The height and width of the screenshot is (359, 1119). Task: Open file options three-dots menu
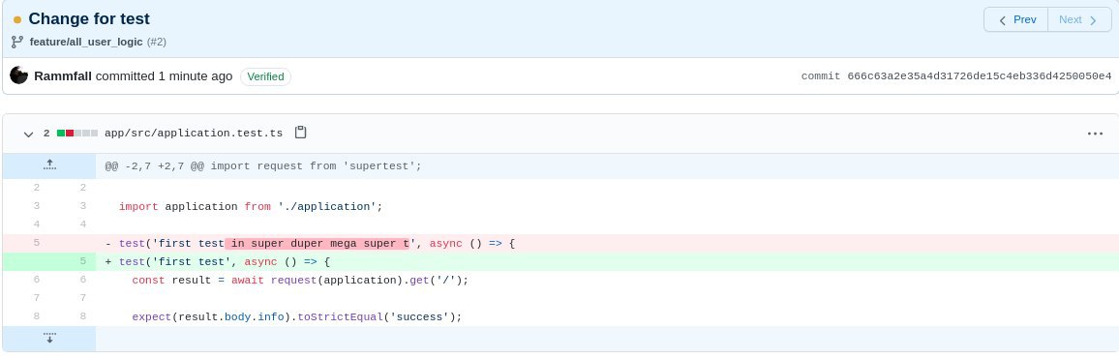[x=1096, y=134]
